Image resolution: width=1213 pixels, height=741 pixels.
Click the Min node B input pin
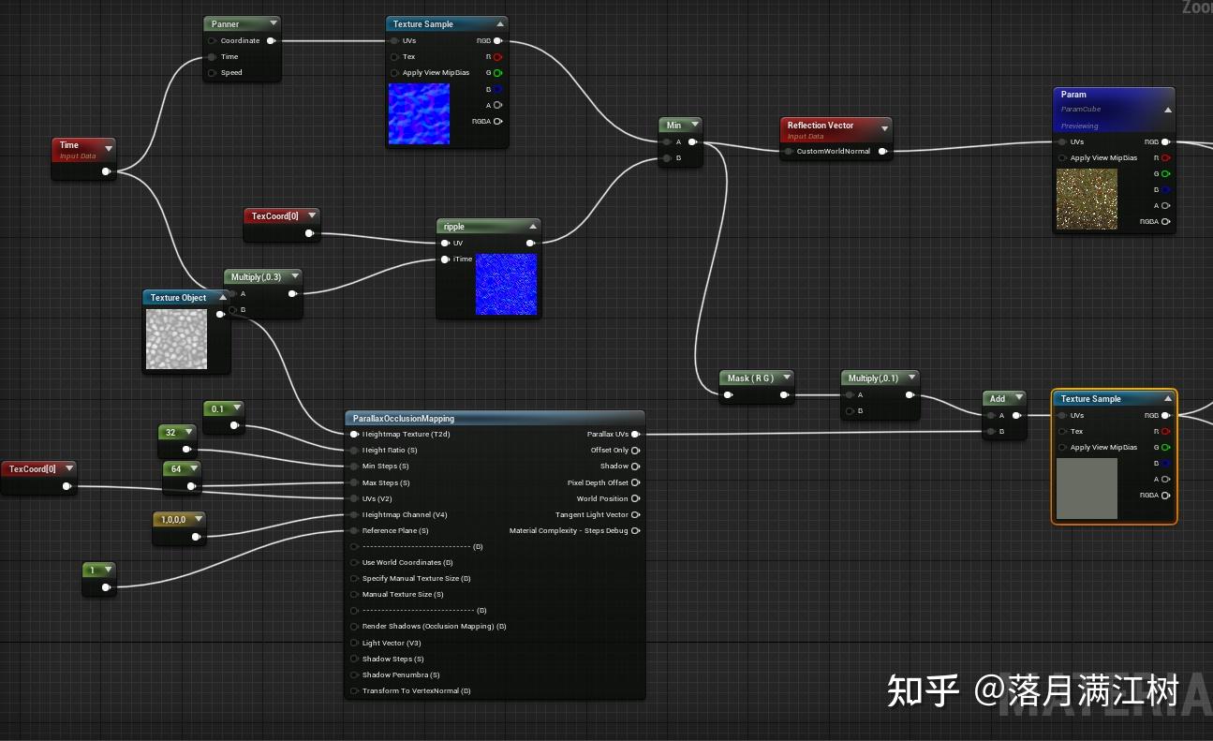[x=666, y=158]
